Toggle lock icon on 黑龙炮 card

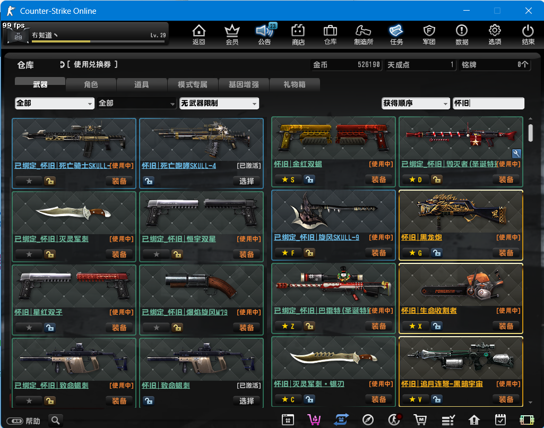point(436,253)
